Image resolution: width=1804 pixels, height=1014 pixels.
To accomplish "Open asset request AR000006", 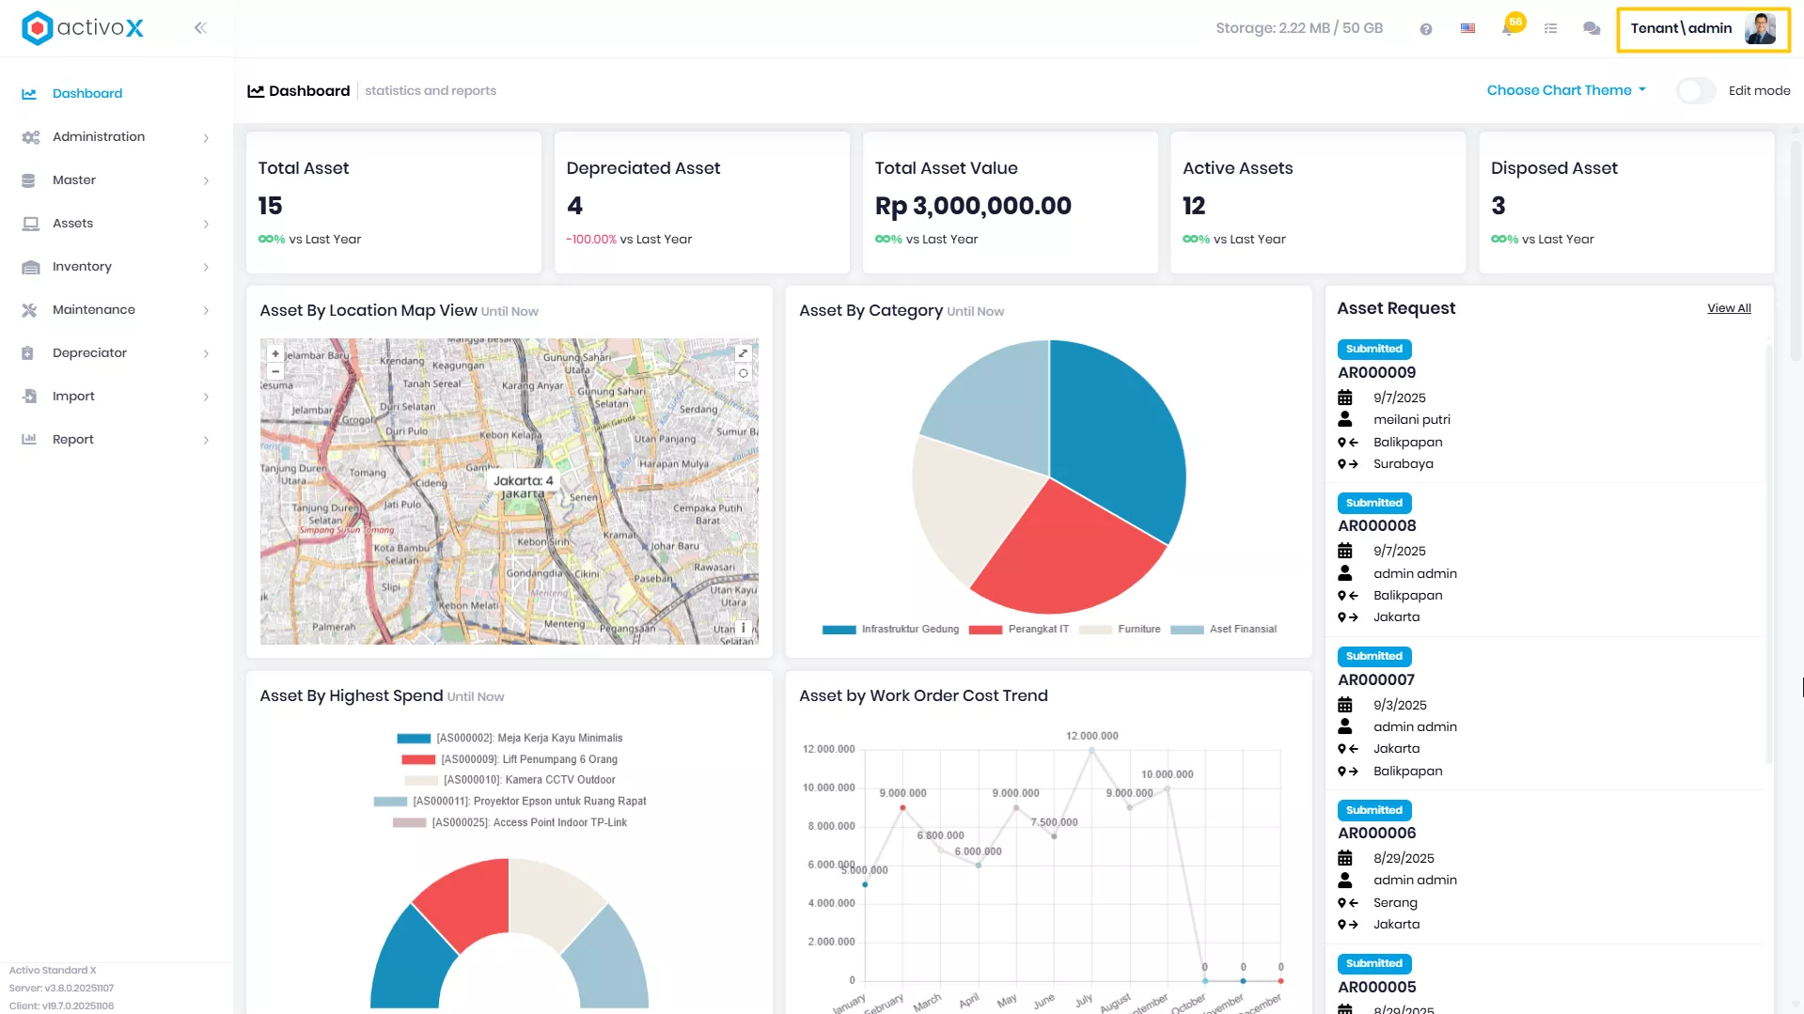I will click(x=1376, y=834).
